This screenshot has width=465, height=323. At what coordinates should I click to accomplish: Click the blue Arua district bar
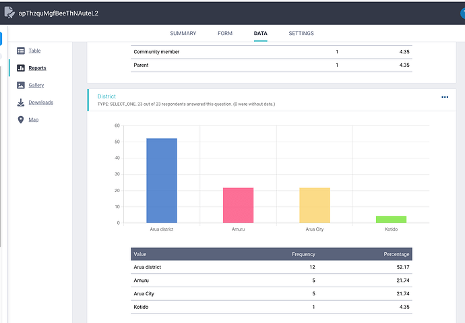point(162,180)
